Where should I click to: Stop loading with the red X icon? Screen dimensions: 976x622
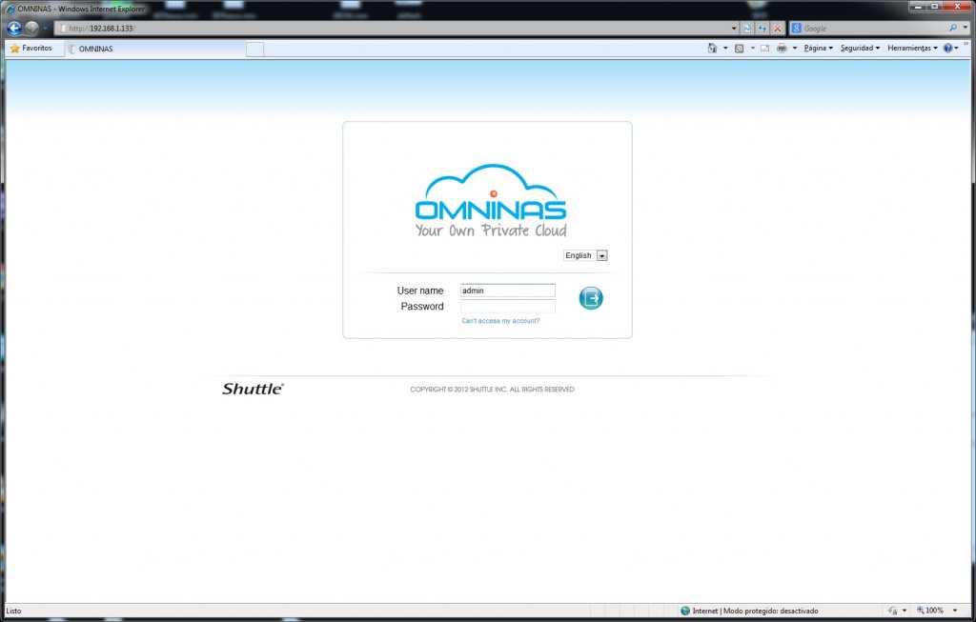click(778, 28)
